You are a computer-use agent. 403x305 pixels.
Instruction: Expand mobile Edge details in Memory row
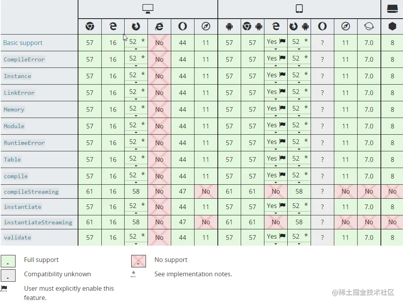276,116
